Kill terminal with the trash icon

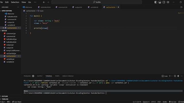point(178,76)
